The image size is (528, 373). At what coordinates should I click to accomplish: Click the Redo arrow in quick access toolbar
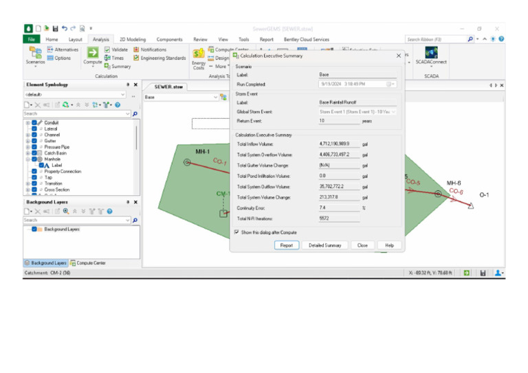(73, 29)
